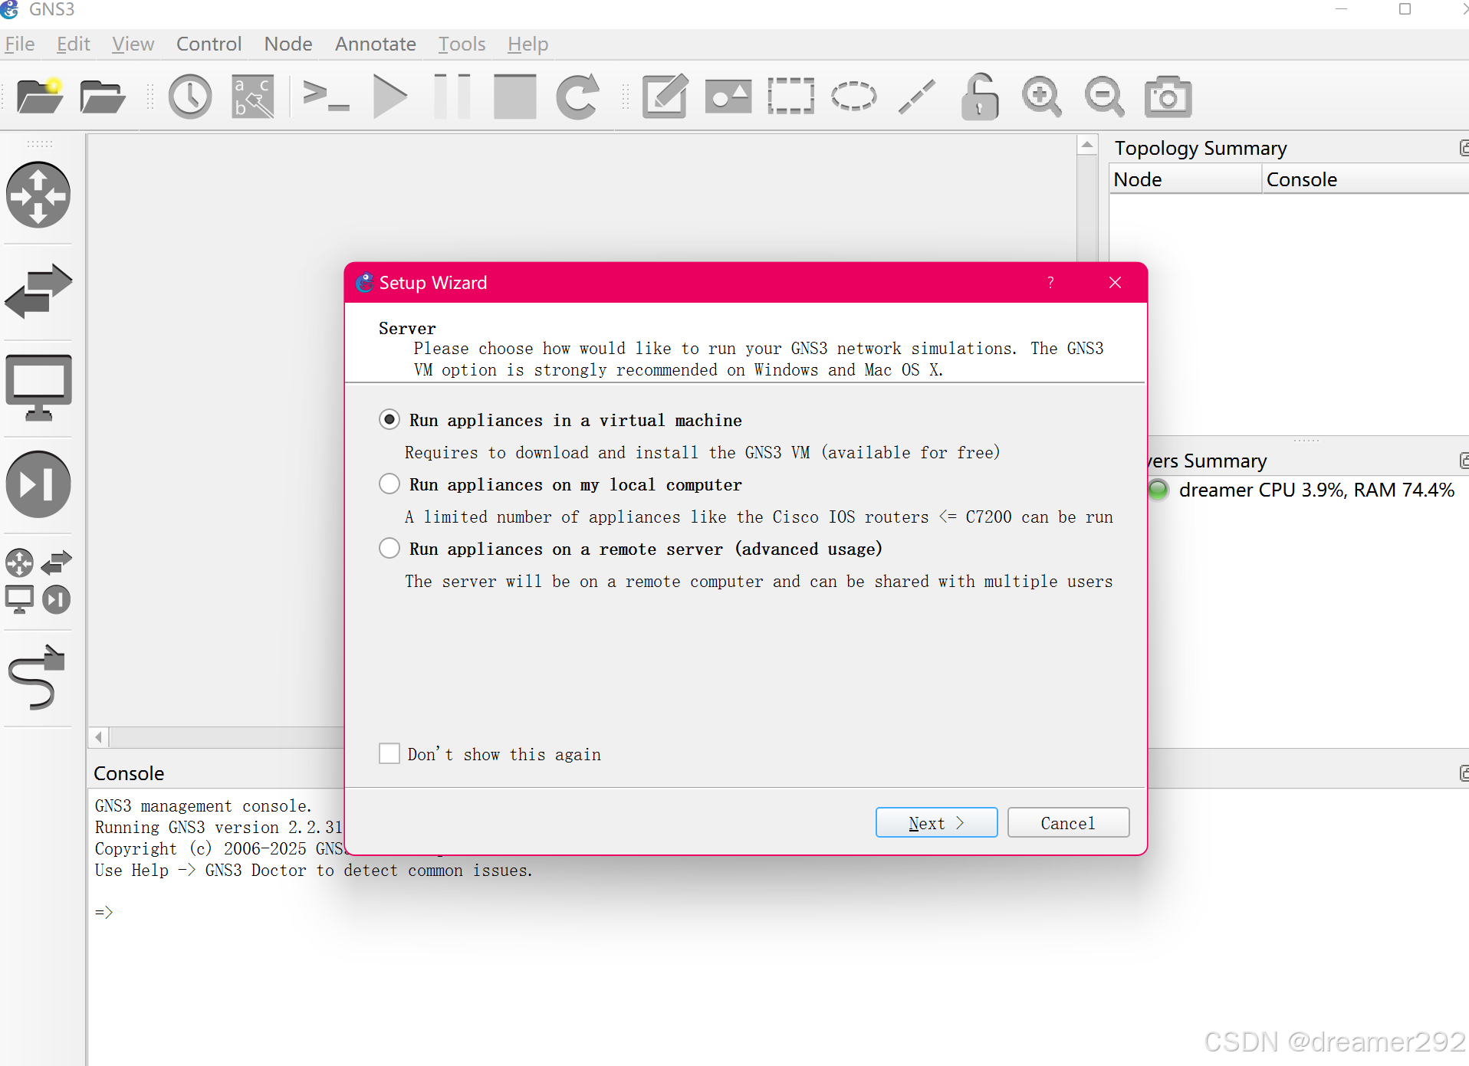Click the Zoom in magnifier icon
Screen dimensions: 1469x1066
[1042, 97]
